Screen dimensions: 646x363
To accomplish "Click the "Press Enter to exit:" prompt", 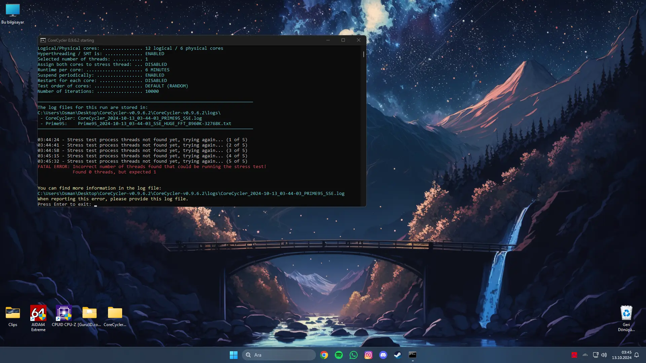I will point(65,204).
